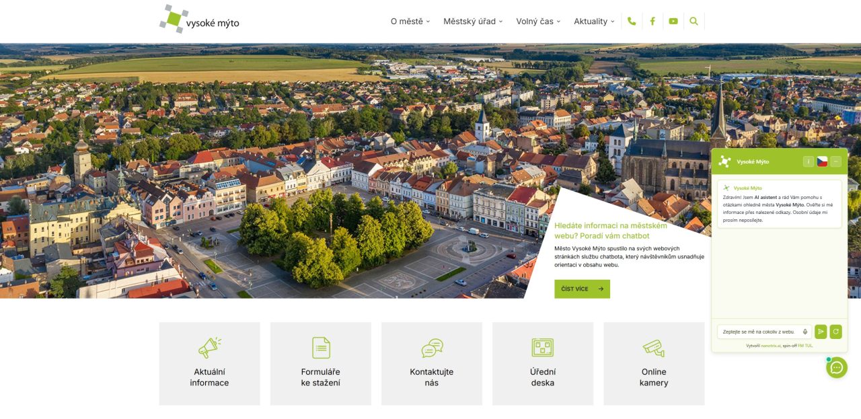Open chatbot info via 'i' icon
This screenshot has height=419, width=861.
point(808,161)
